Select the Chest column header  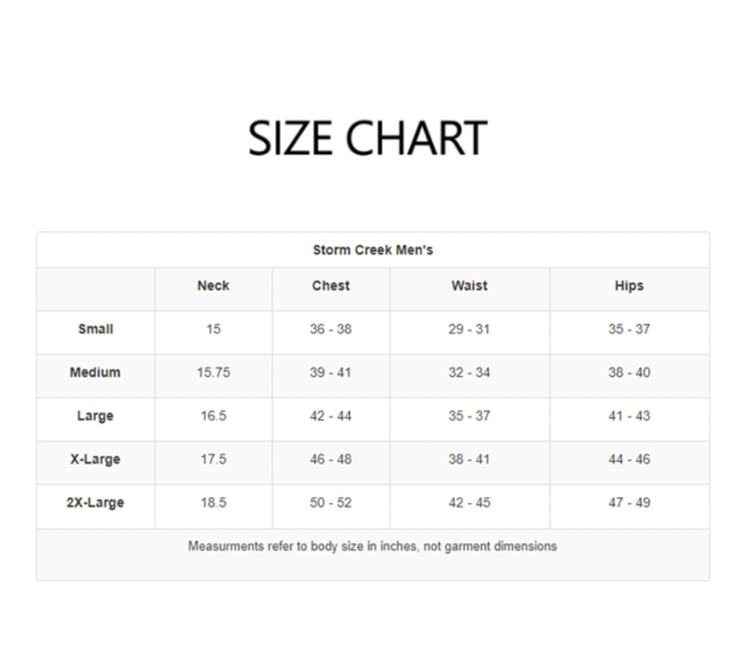330,285
